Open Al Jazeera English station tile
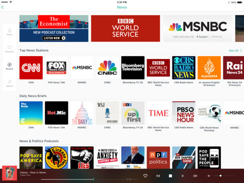The width and height of the screenshot is (244, 183). [x=209, y=68]
